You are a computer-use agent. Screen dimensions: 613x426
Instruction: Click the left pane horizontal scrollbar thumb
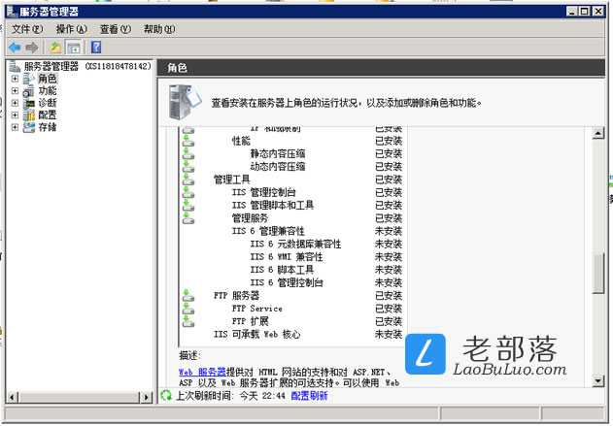[x=79, y=398]
